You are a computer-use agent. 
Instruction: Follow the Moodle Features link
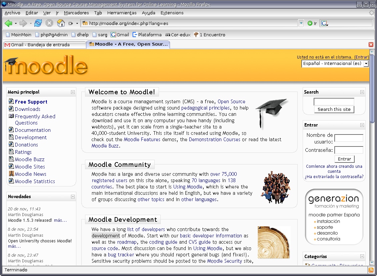[142, 139]
